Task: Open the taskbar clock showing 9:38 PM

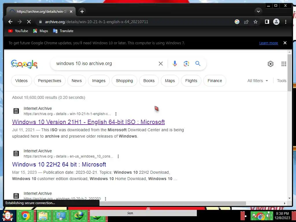Action: (x=282, y=216)
